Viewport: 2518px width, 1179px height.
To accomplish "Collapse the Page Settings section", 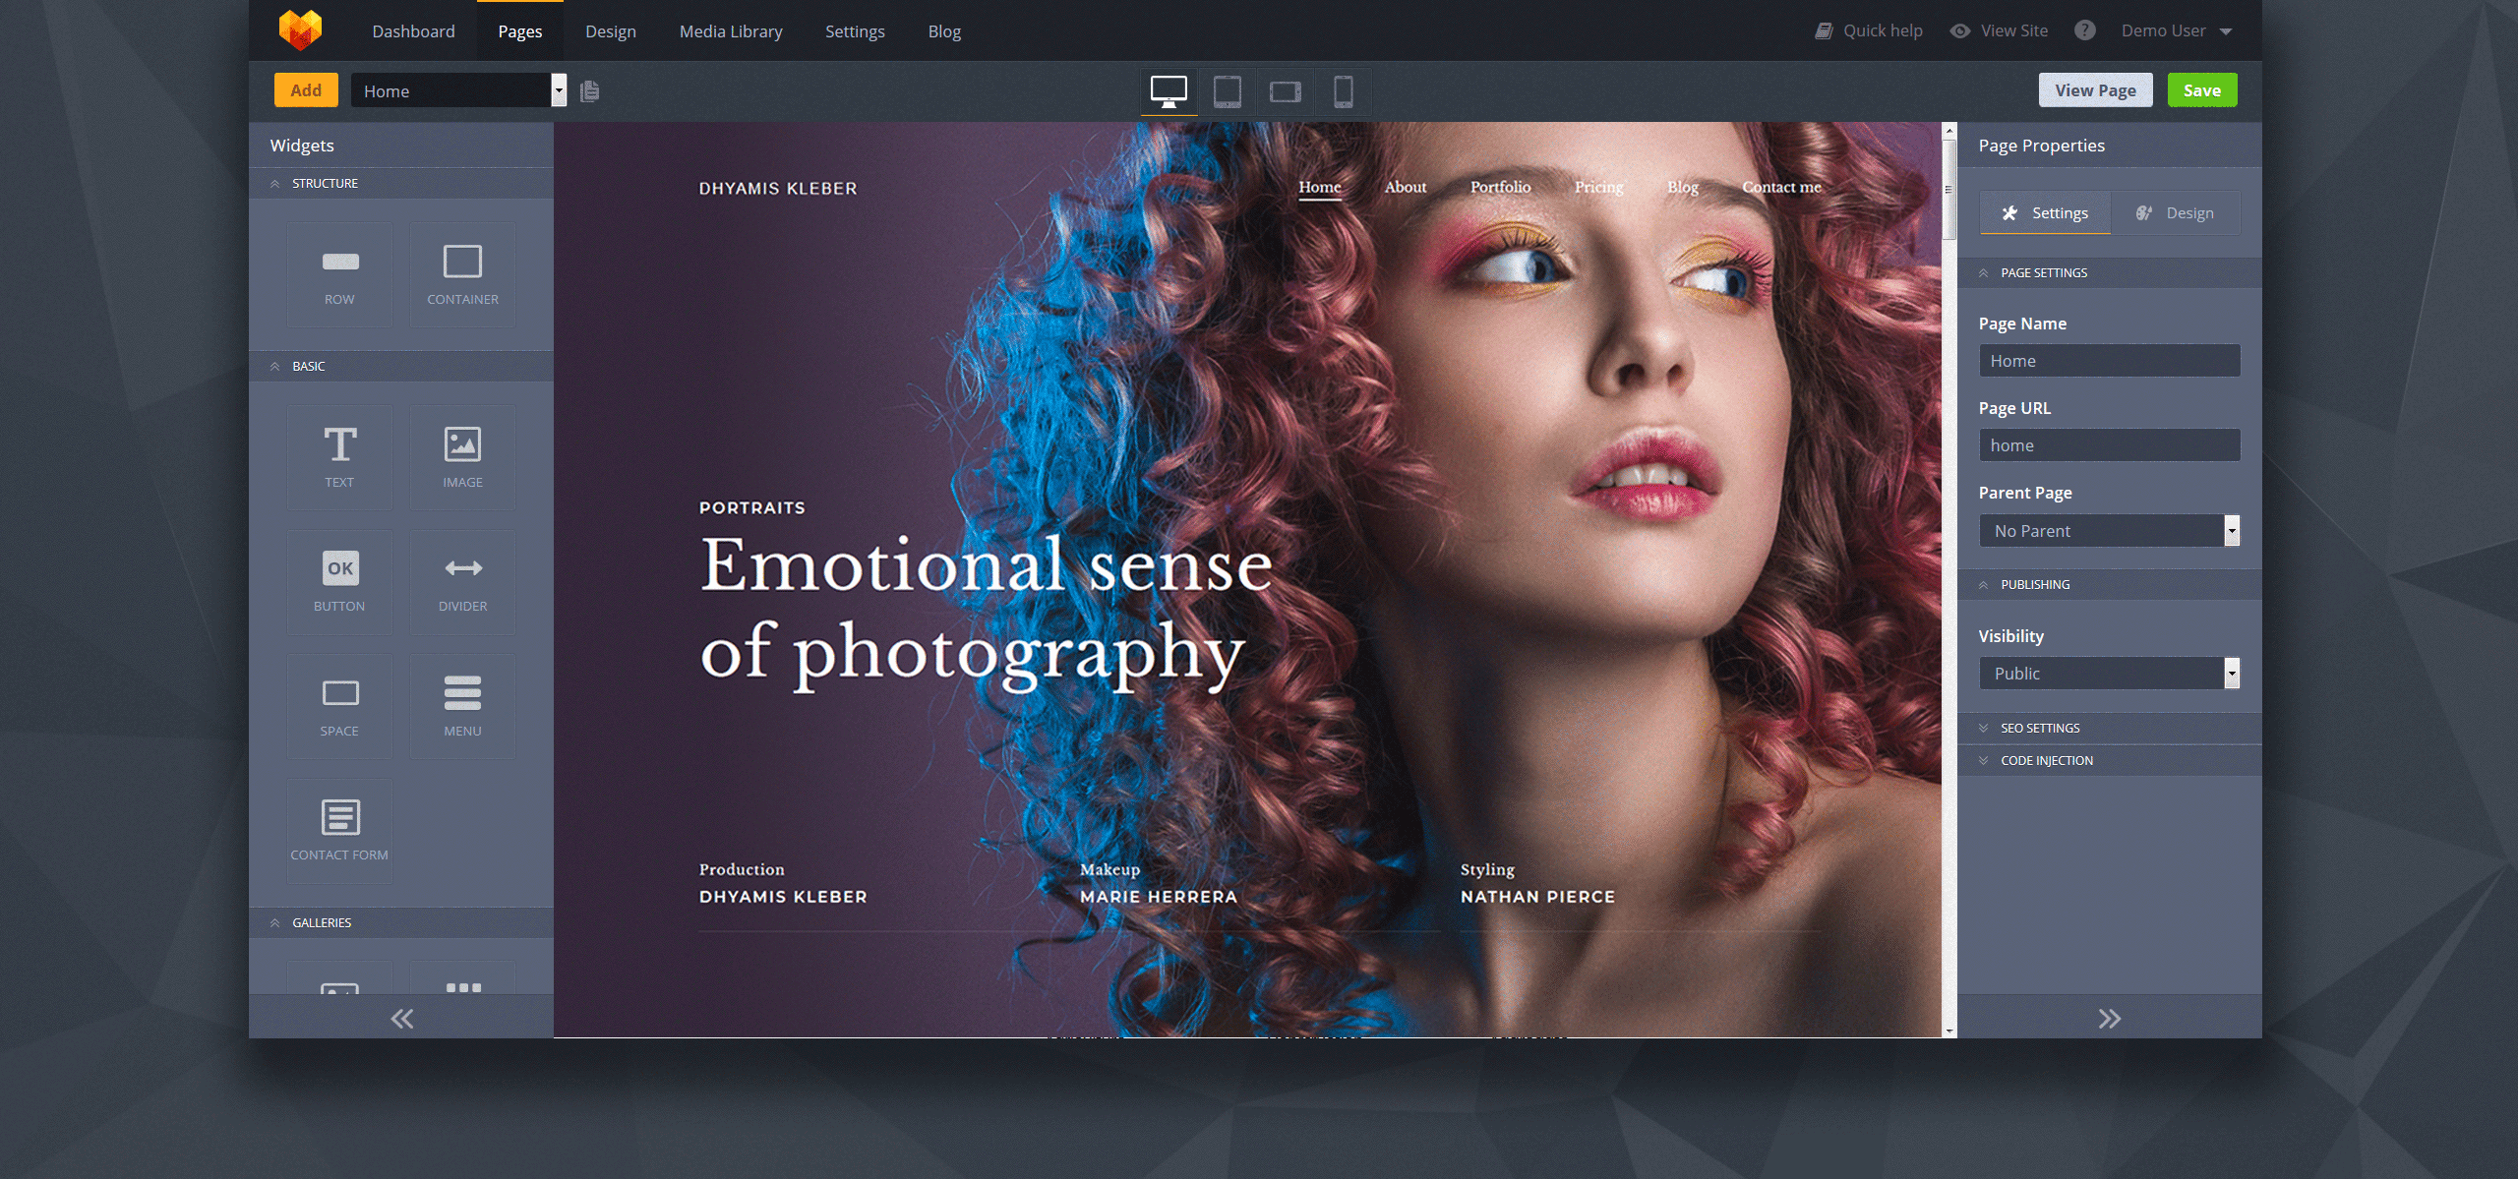I will [2109, 273].
